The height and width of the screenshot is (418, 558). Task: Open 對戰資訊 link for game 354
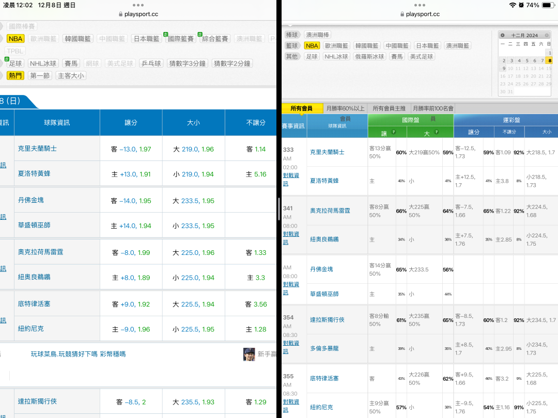click(291, 347)
